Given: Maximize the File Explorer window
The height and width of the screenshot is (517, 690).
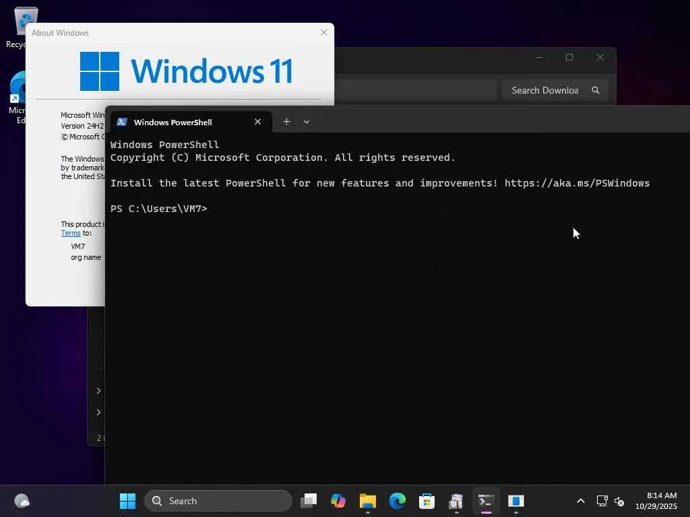Looking at the screenshot, I should point(569,57).
